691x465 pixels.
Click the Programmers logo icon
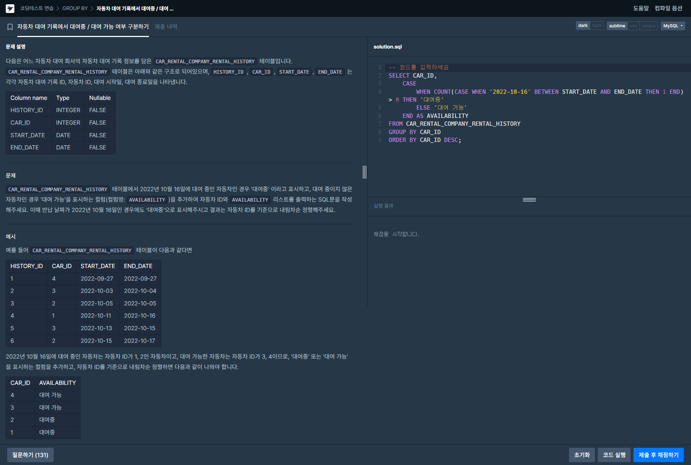click(x=10, y=8)
